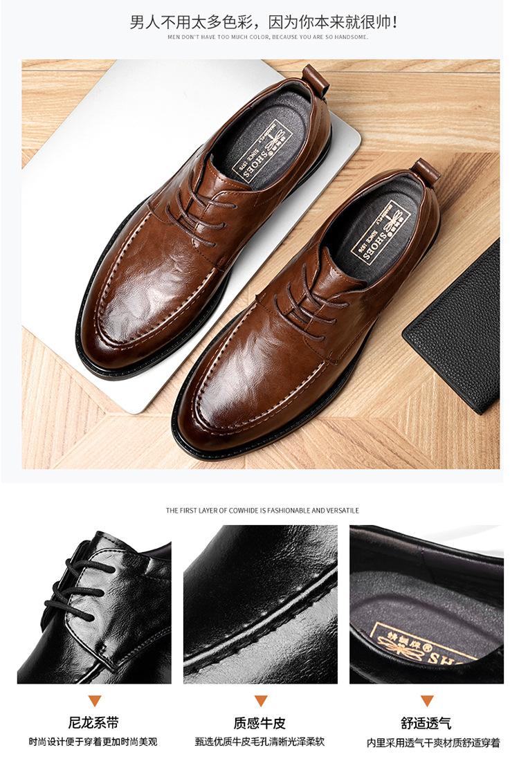Click the 尼龙系带 heading
This screenshot has height=768, width=519.
(x=93, y=723)
